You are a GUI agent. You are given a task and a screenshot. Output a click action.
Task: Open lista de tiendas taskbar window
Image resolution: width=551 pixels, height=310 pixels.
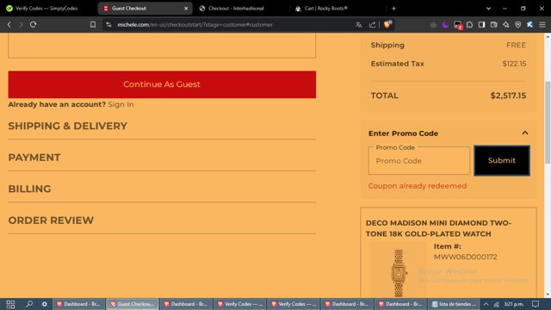[x=454, y=304]
